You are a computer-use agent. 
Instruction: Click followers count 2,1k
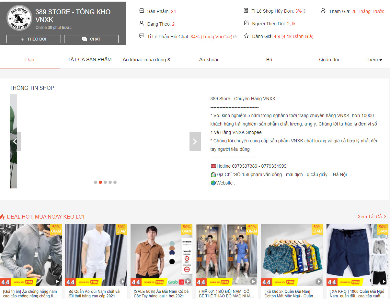[291, 24]
